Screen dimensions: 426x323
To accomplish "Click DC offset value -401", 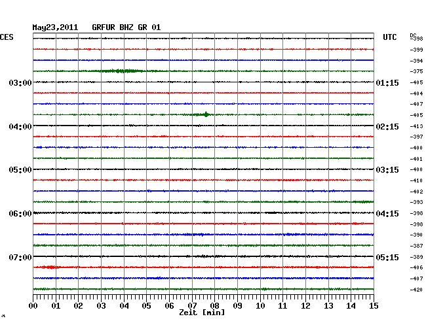I will point(416,159).
